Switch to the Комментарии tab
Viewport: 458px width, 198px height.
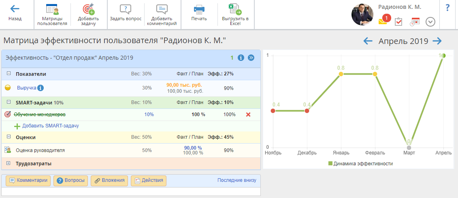28,180
